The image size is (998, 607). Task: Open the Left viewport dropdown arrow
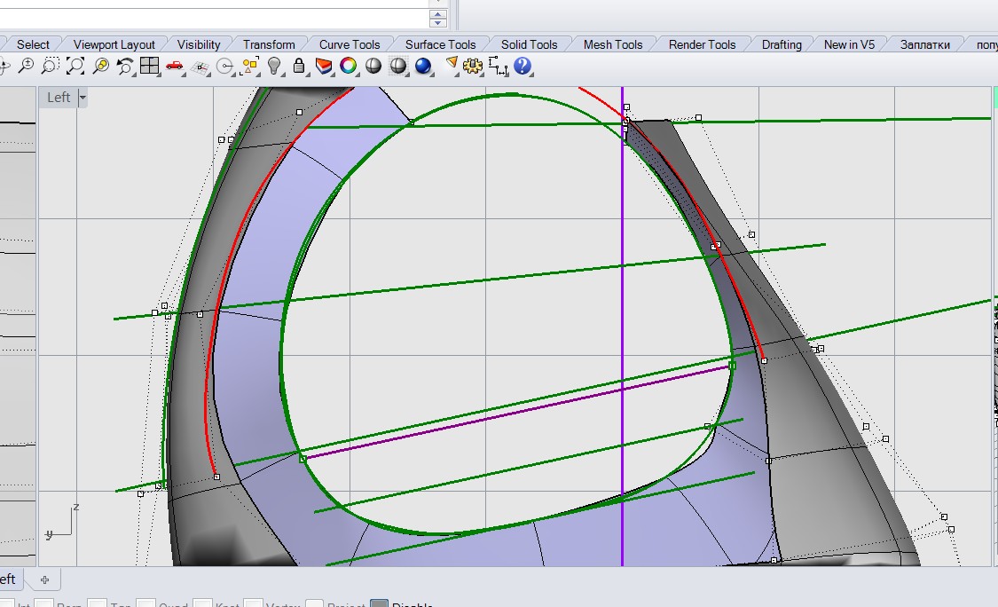83,98
